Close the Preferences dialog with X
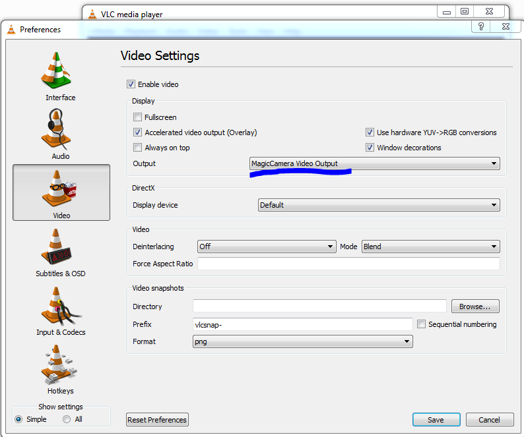Viewport: 524px width, 437px height. click(x=506, y=26)
